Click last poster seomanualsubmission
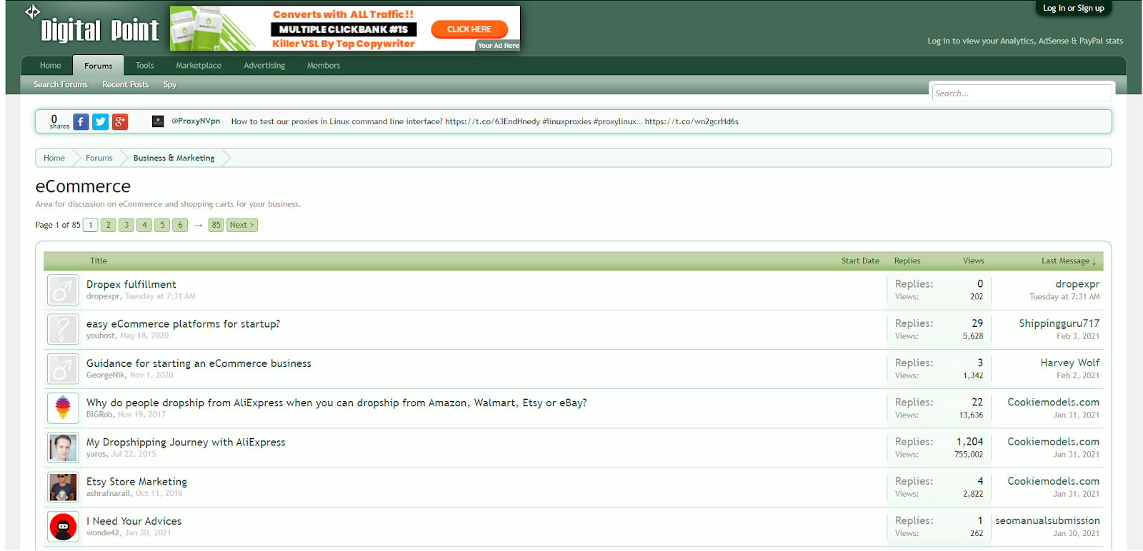This screenshot has height=551, width=1143. 1047,521
